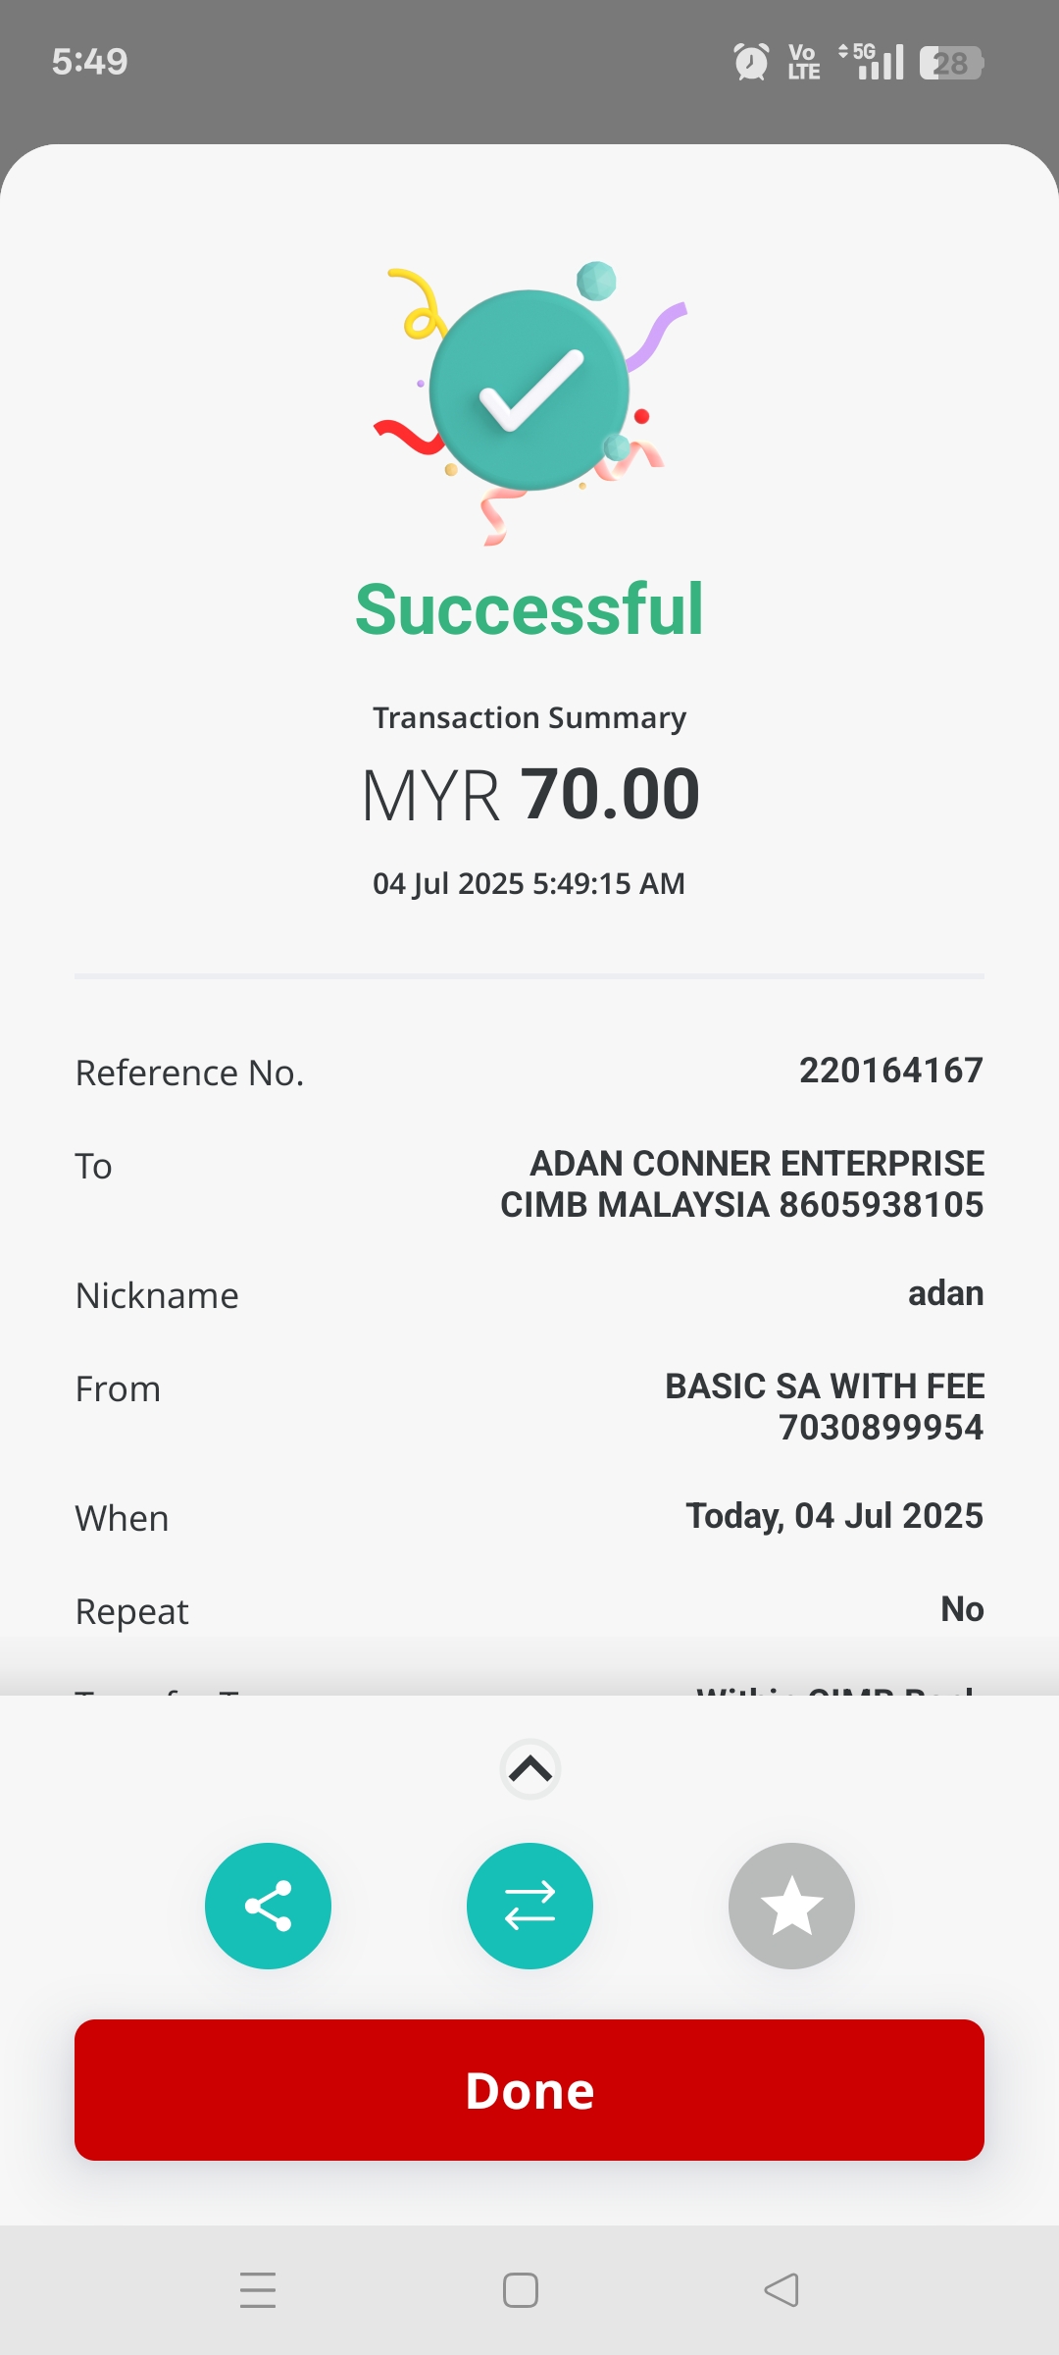Tap the Repeat row value No
Screen dimensions: 1059x2355
click(x=962, y=1609)
